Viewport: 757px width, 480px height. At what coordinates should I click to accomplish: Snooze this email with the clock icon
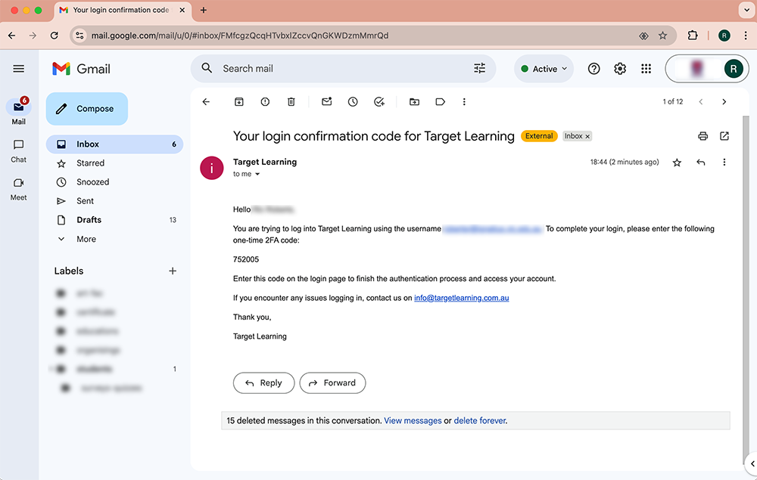click(353, 102)
